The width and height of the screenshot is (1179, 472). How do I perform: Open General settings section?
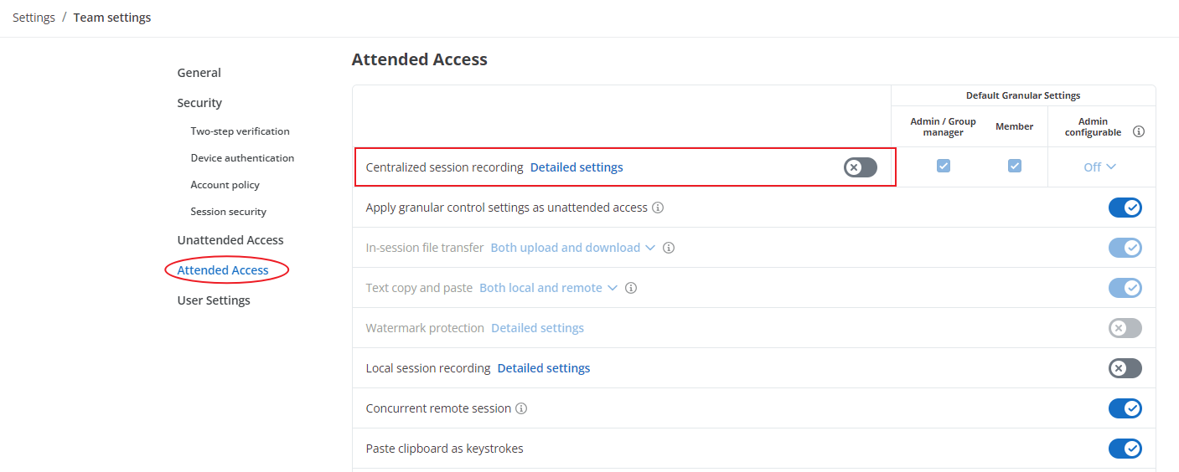coord(199,73)
